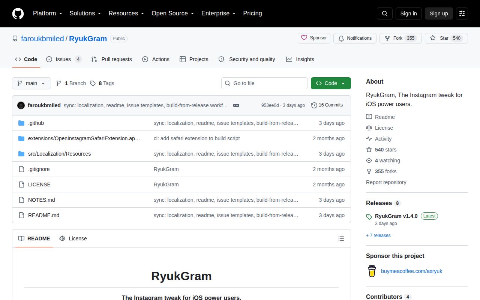The width and height of the screenshot is (480, 300).
Task: Open the Issues tab
Action: (x=64, y=59)
